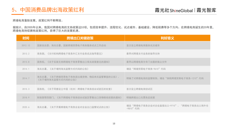
Task: Click the 2014.1 policy cell '海关总署，《关于增列海关监管方式代码的公告》'
Action: point(80,69)
